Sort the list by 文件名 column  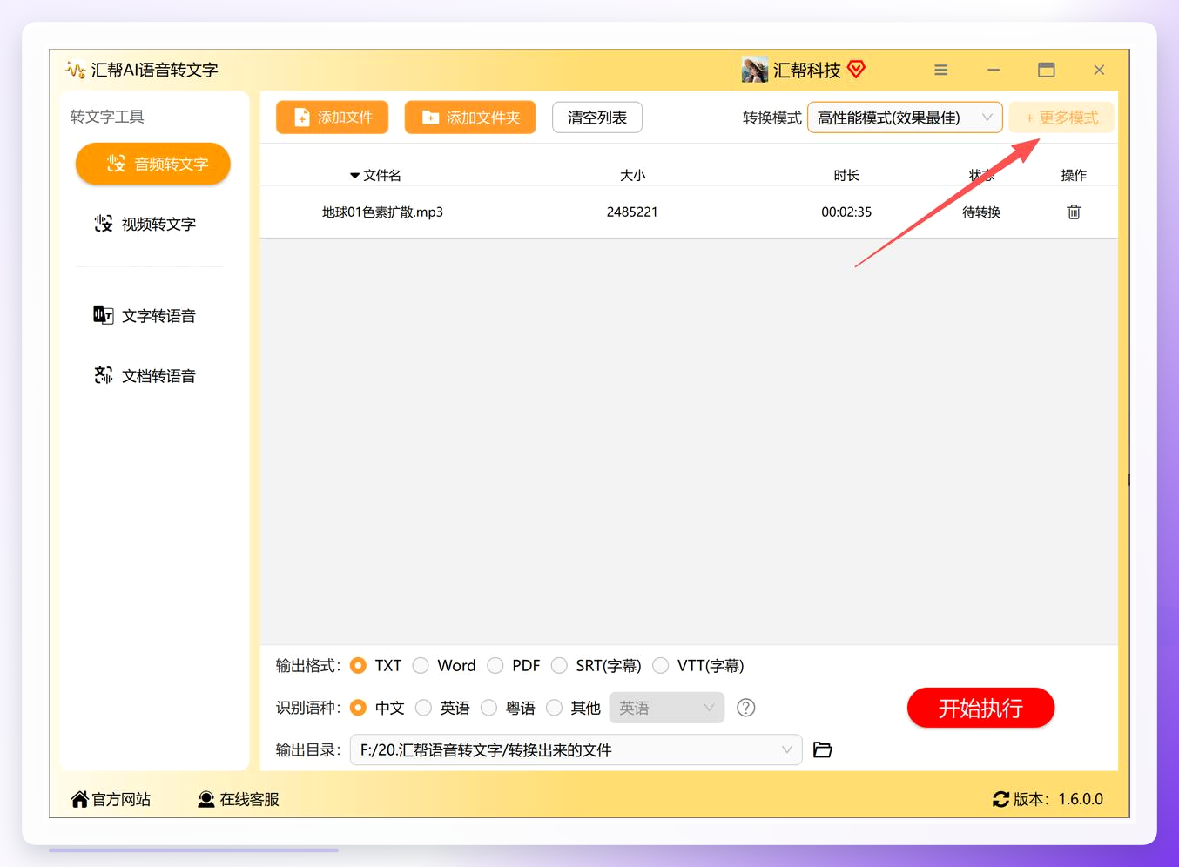375,175
